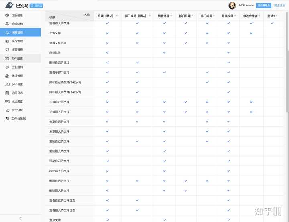The image size is (289, 222).
Task: Toggle 查看自己的文件日志 for 最高权限
Action: (x=228, y=200)
